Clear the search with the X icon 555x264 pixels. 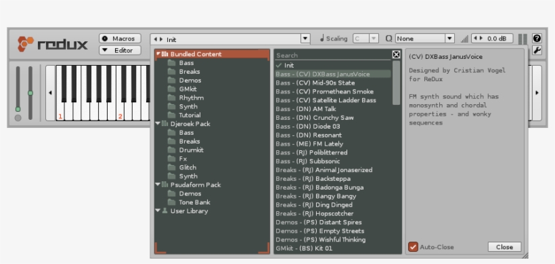point(397,55)
